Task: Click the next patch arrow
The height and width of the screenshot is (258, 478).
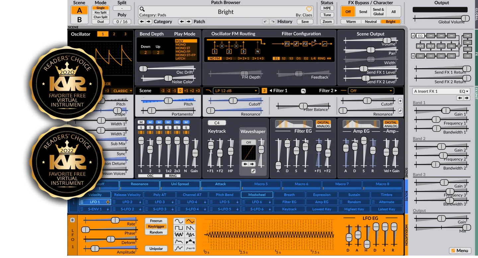Action: point(189,22)
